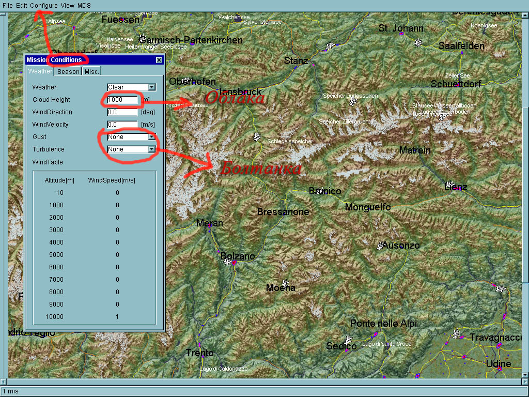The height and width of the screenshot is (397, 529).
Task: Click the map's vertical scrollbar
Action: pyautogui.click(x=525, y=195)
